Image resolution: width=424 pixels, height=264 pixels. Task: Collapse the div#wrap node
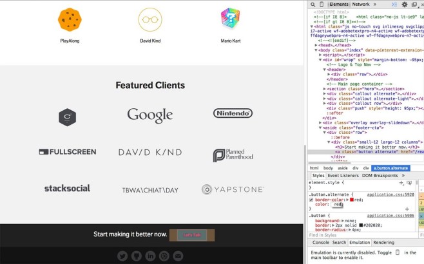320,60
